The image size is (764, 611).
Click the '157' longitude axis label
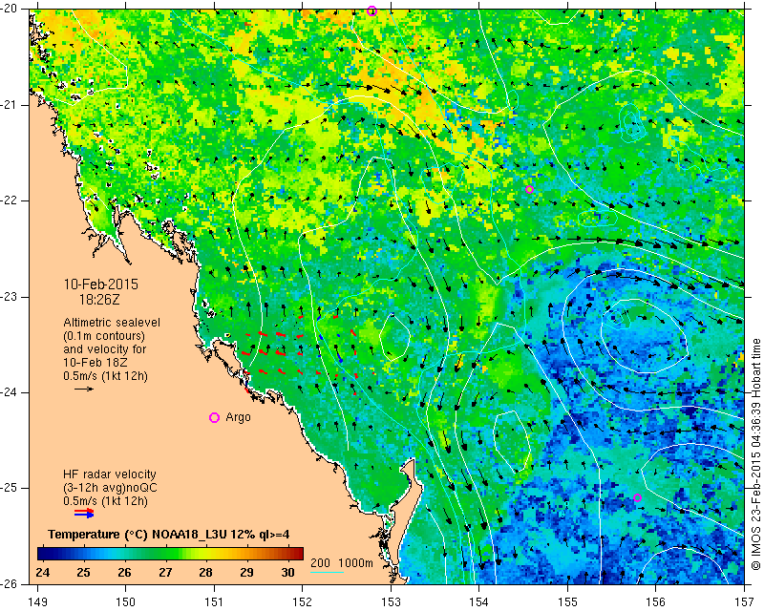745,602
